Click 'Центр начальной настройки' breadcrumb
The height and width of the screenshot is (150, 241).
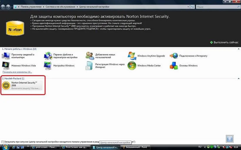[x=94, y=7]
